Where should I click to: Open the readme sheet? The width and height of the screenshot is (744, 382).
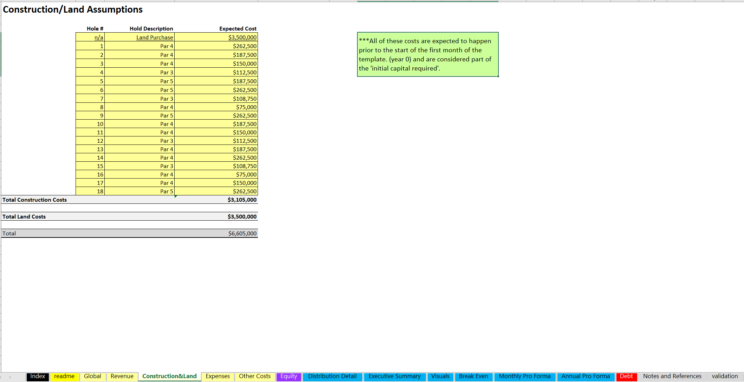coord(65,376)
